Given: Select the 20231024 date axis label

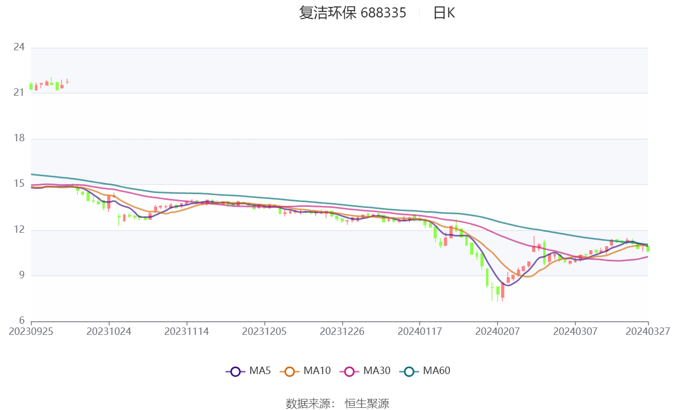Looking at the screenshot, I should (109, 331).
